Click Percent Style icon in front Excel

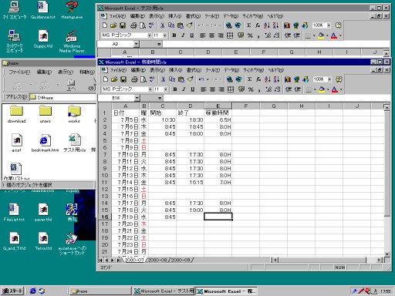[251, 89]
